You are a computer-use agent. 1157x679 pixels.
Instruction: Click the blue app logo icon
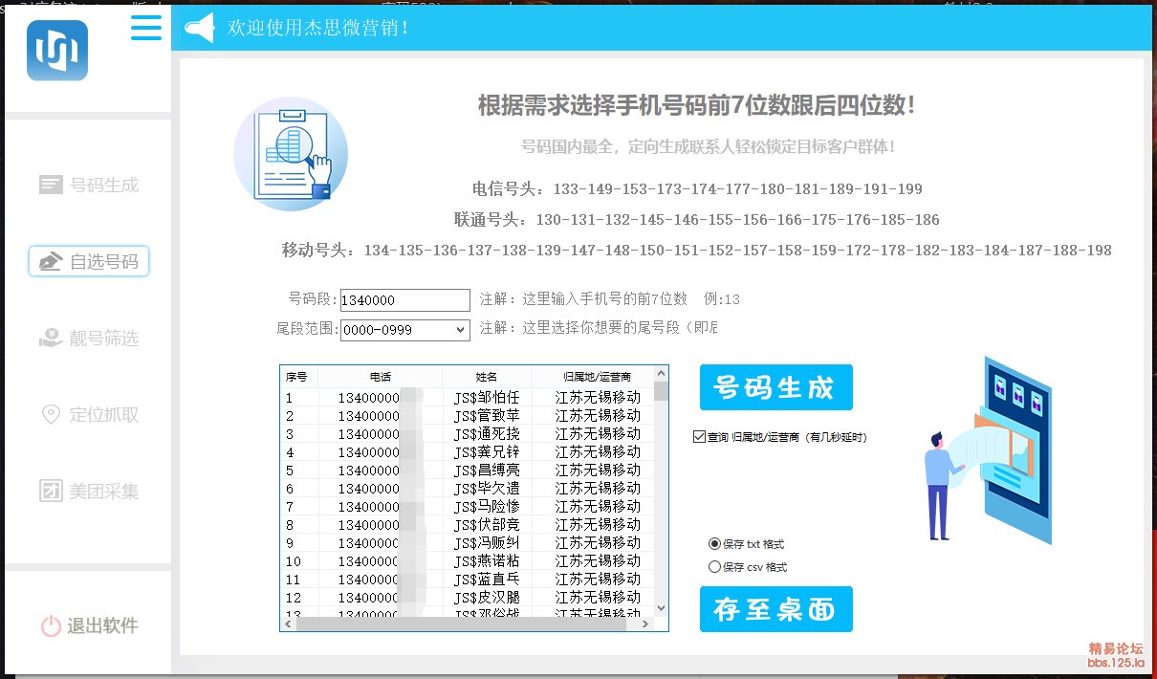click(x=57, y=51)
